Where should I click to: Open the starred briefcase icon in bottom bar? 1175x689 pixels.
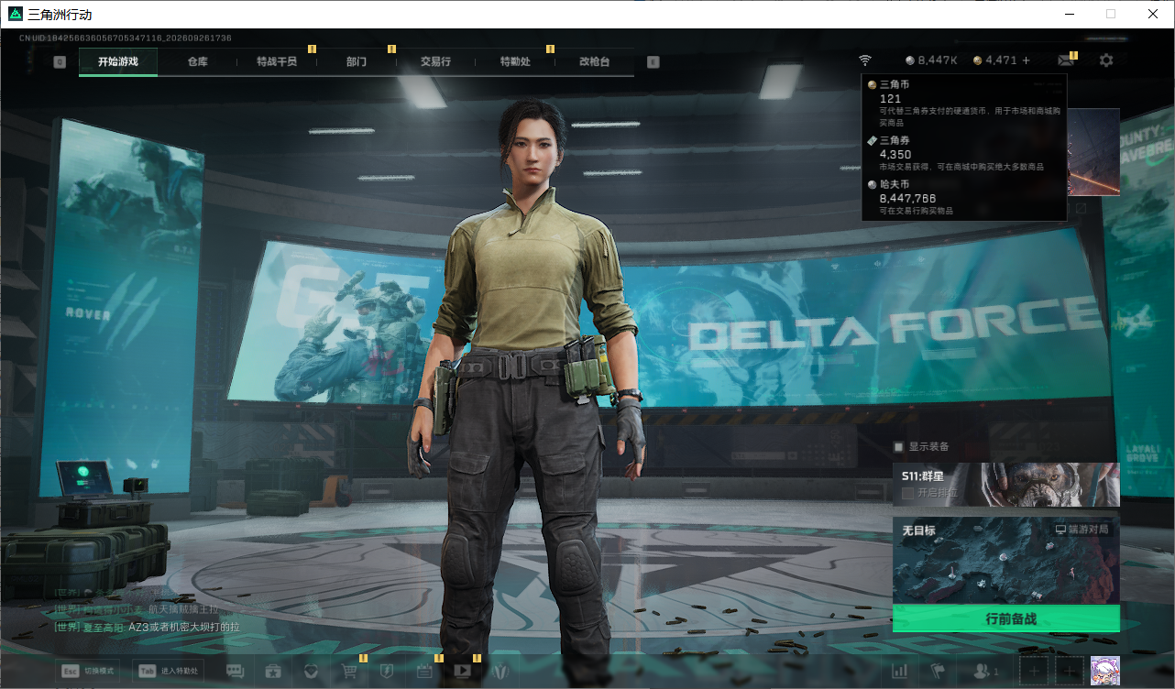coord(273,671)
